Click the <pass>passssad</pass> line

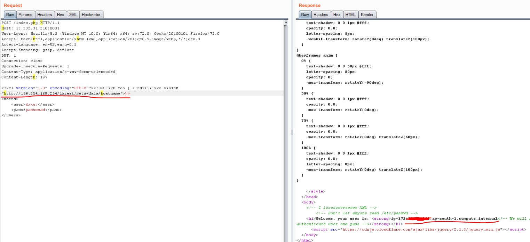click(x=37, y=110)
